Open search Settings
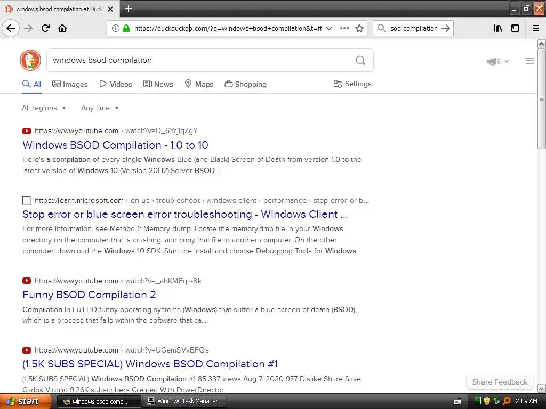Viewport: 546px width, 409px height. [x=352, y=84]
